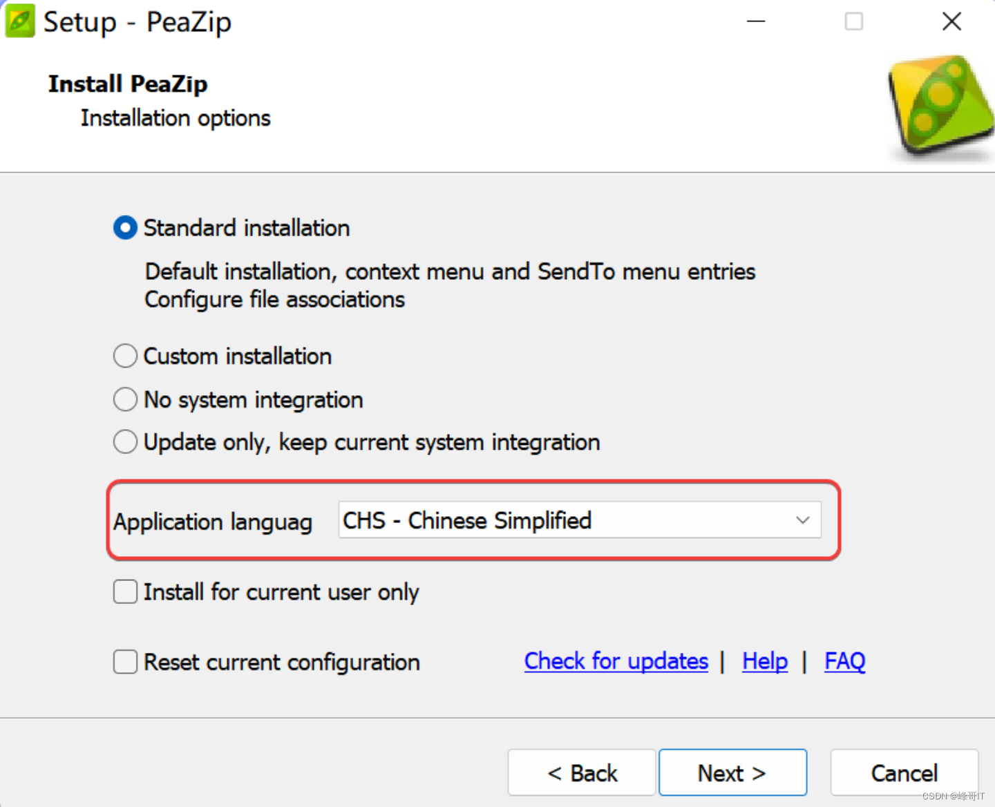995x807 pixels.
Task: Click the Application language label
Action: coord(213,522)
